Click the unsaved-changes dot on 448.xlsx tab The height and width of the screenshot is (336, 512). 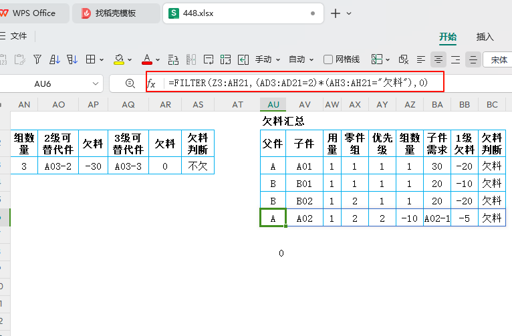click(313, 13)
